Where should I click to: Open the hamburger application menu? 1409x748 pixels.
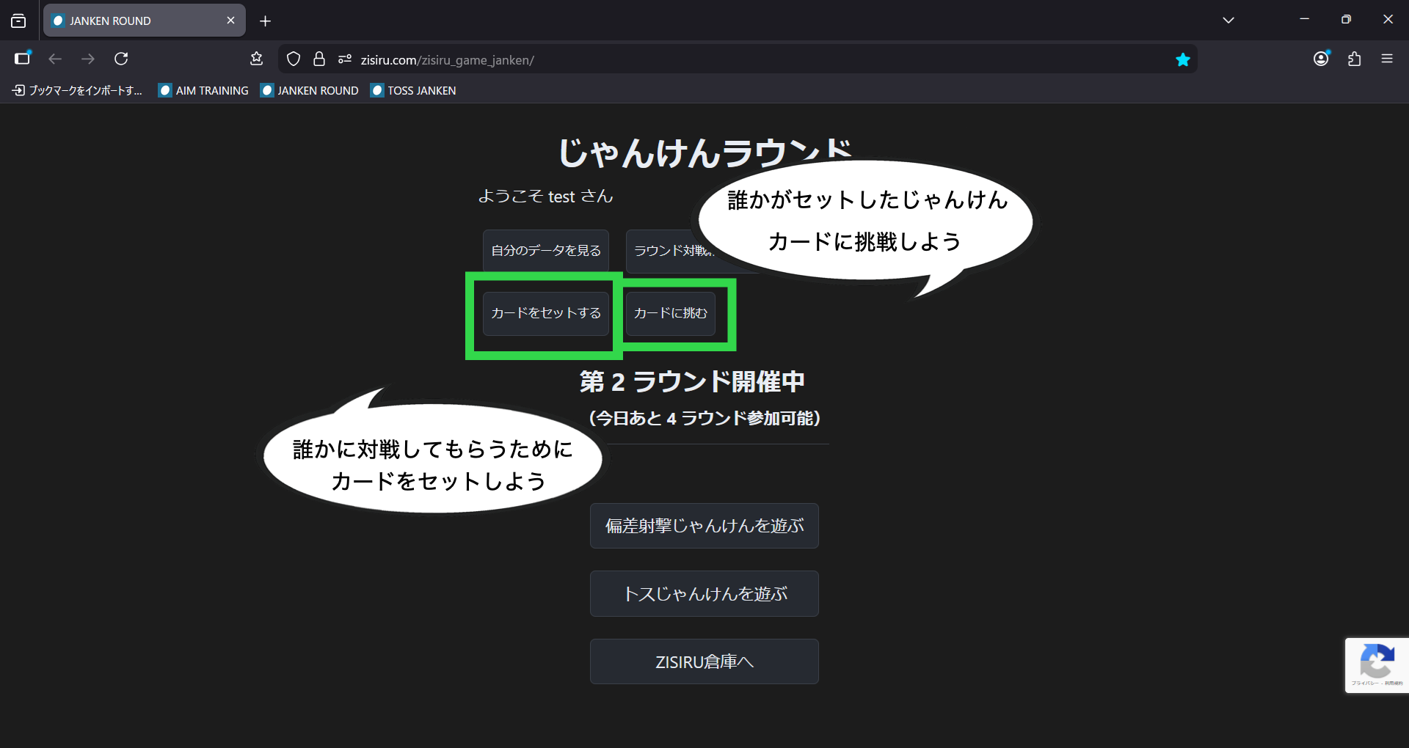click(1387, 59)
